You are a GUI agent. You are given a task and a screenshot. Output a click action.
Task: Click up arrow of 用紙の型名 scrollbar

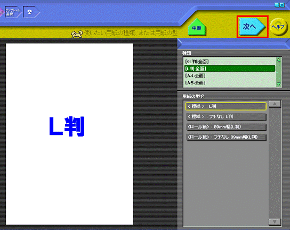pos(275,104)
